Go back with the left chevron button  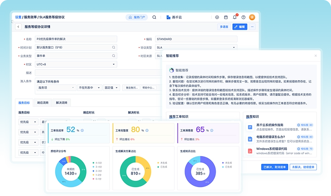(x=18, y=27)
